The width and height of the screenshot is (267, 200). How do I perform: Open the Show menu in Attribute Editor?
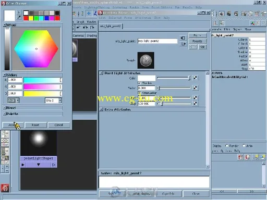click(157, 18)
